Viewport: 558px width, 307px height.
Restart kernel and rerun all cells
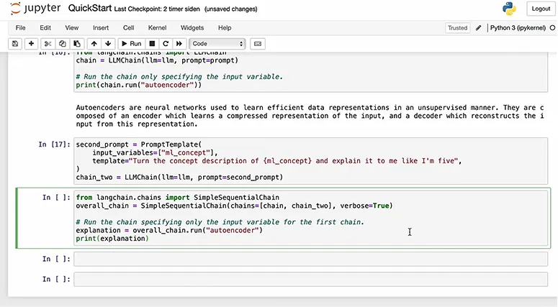[x=179, y=44]
